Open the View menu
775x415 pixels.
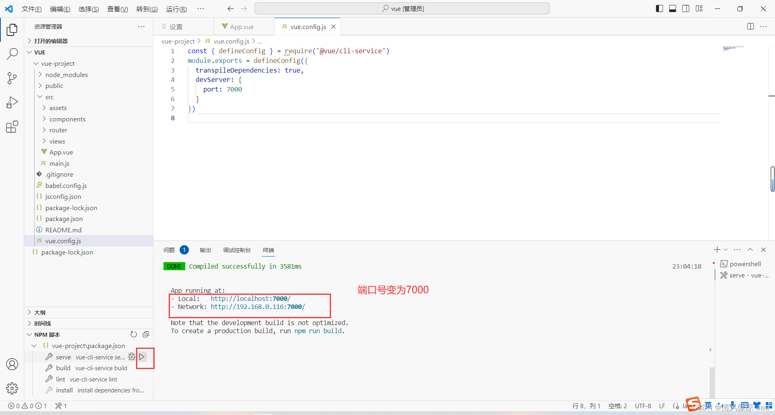(x=117, y=9)
